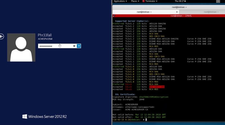The width and height of the screenshot is (225, 125).
Task: Click the 'Preferred TLSv1.0 AES128-SHA' line
Action: click(x=137, y=67)
